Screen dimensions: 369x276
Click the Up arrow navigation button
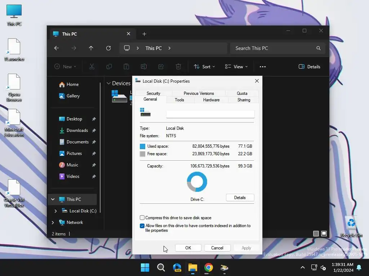[91, 48]
